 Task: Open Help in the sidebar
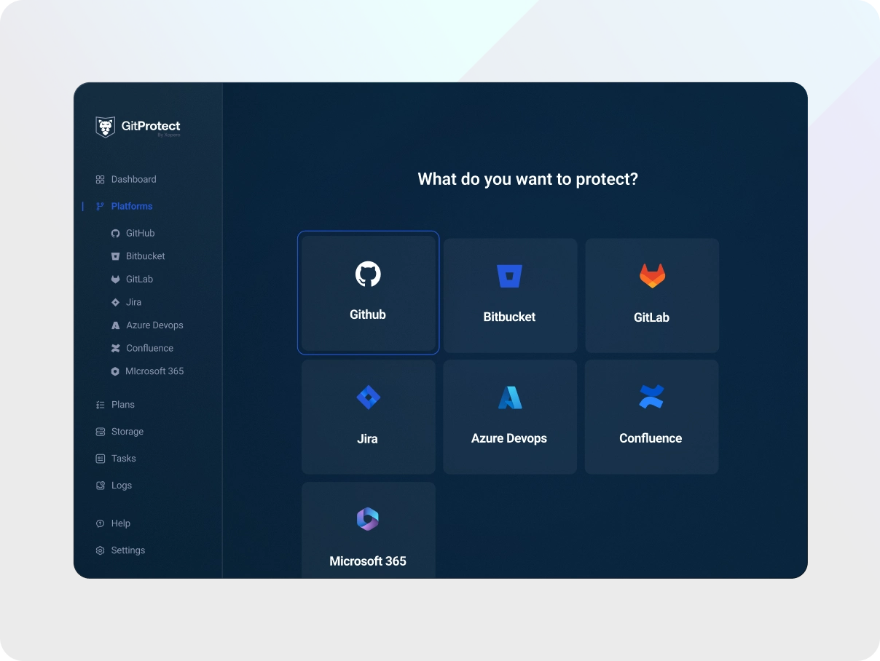click(x=121, y=523)
